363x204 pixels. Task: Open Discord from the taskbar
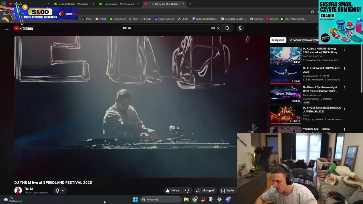pos(228,199)
